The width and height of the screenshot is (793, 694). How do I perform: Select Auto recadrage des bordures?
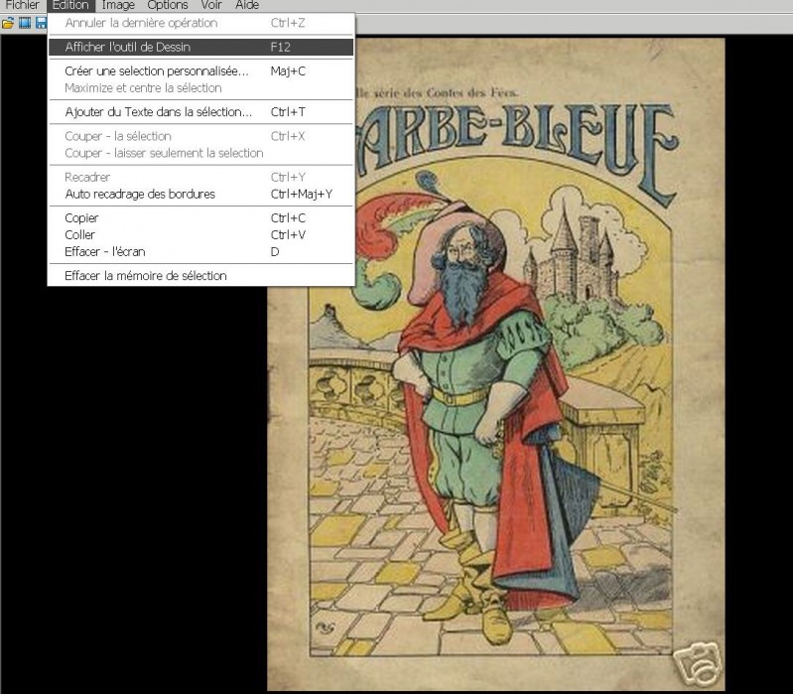tap(200, 194)
